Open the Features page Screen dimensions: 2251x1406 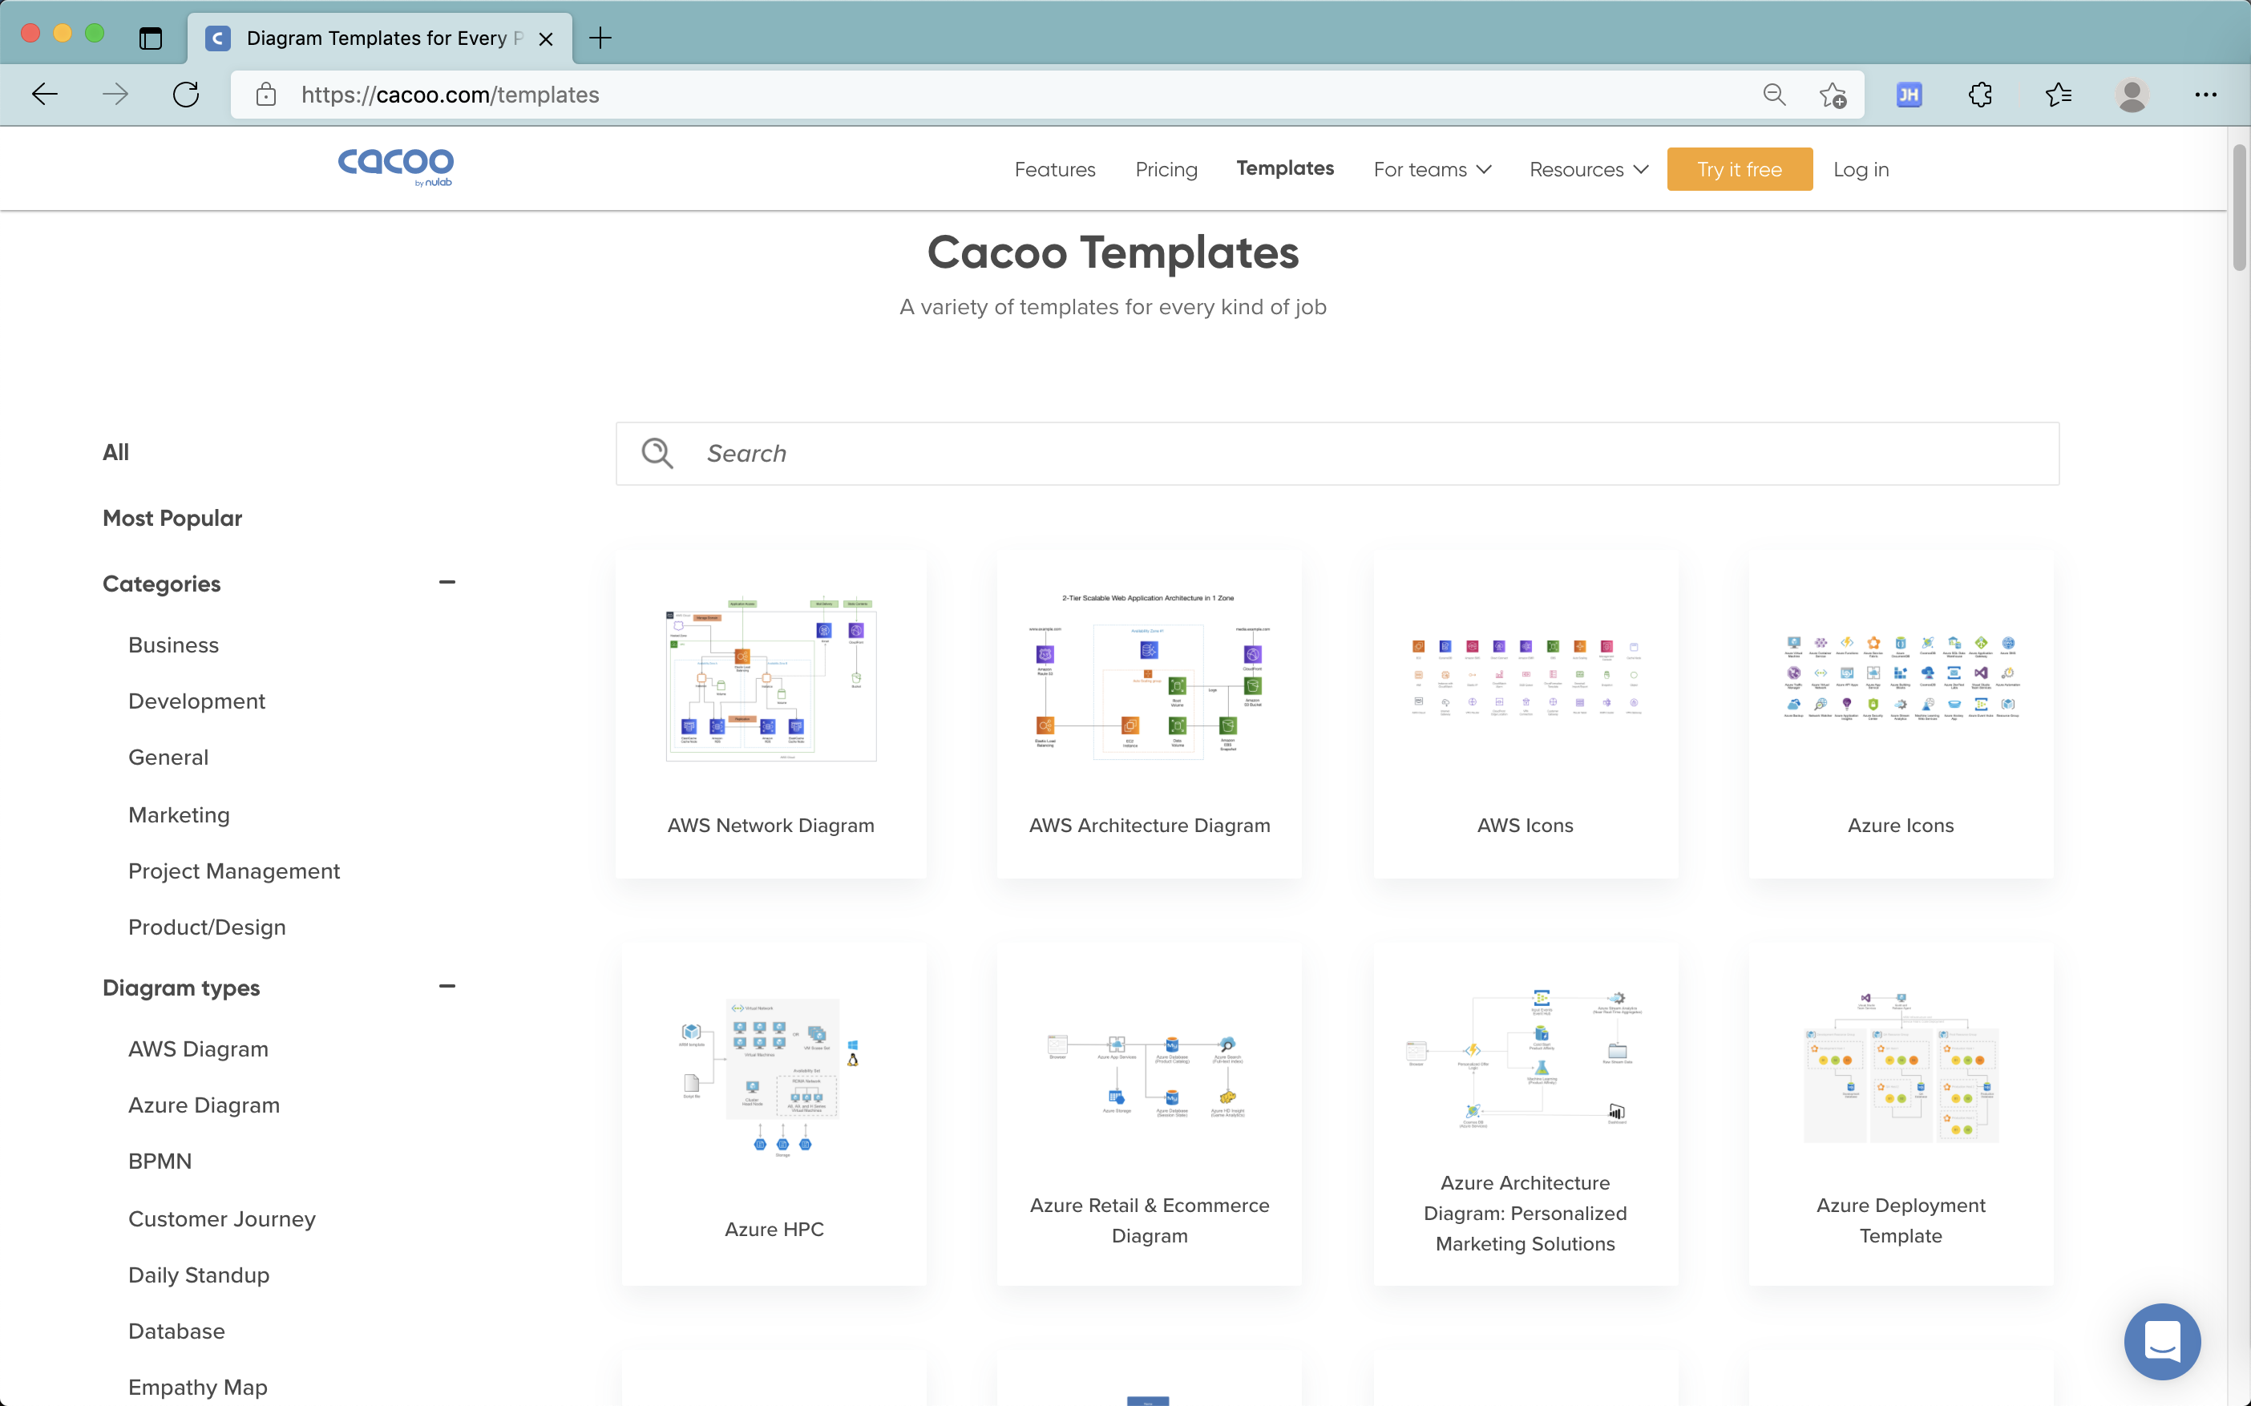pos(1054,169)
